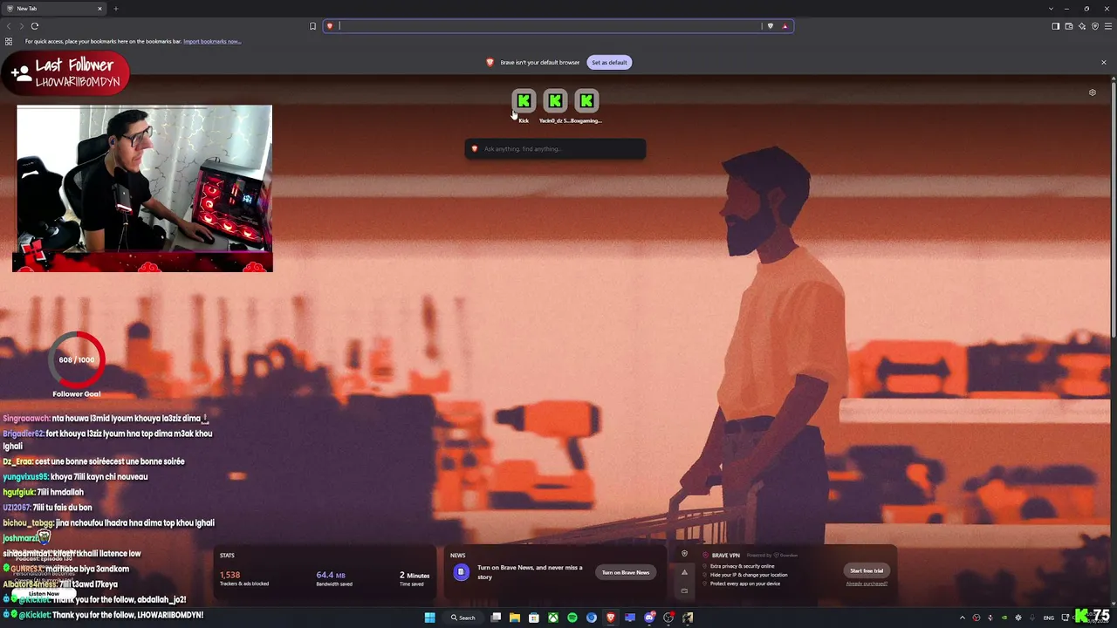
Task: Open Microsoft Store from the taskbar
Action: pyautogui.click(x=534, y=618)
